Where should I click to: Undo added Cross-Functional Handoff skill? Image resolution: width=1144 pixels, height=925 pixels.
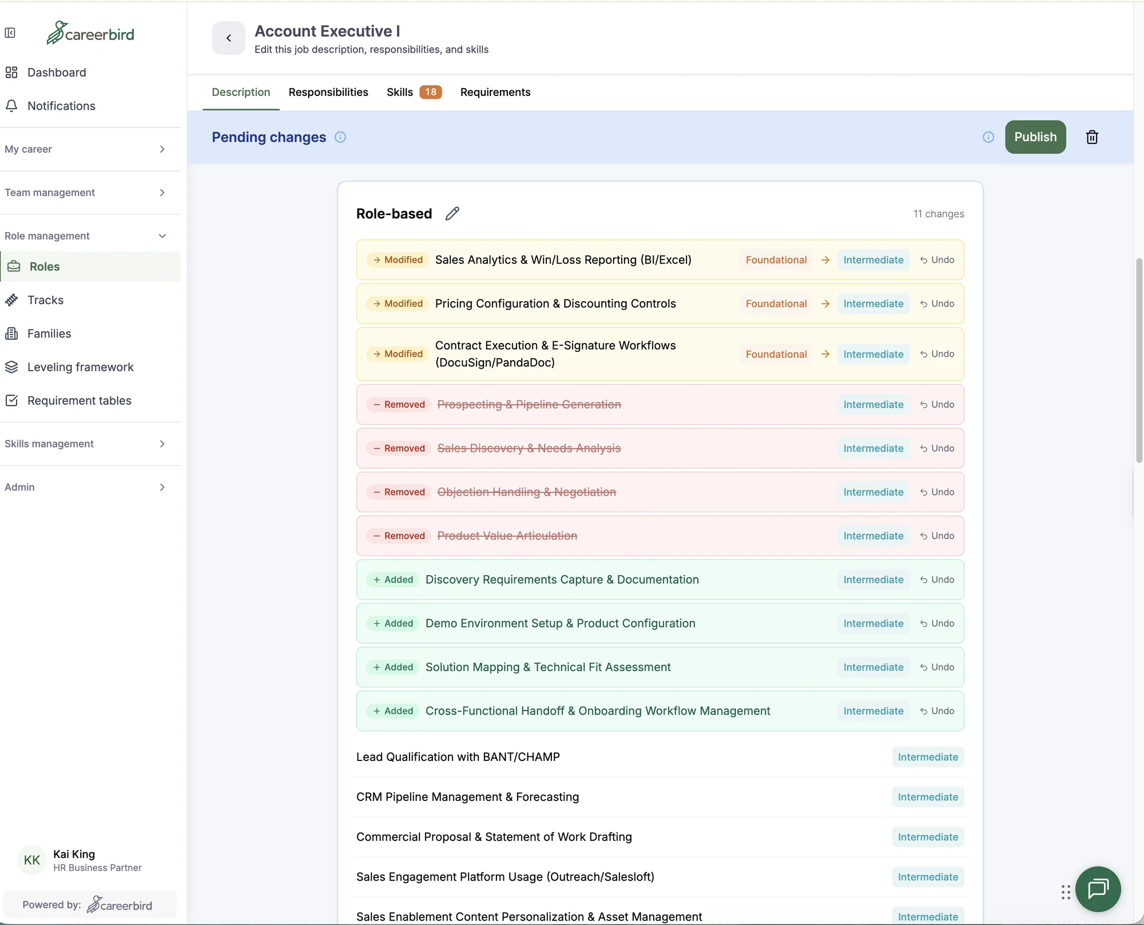[937, 711]
